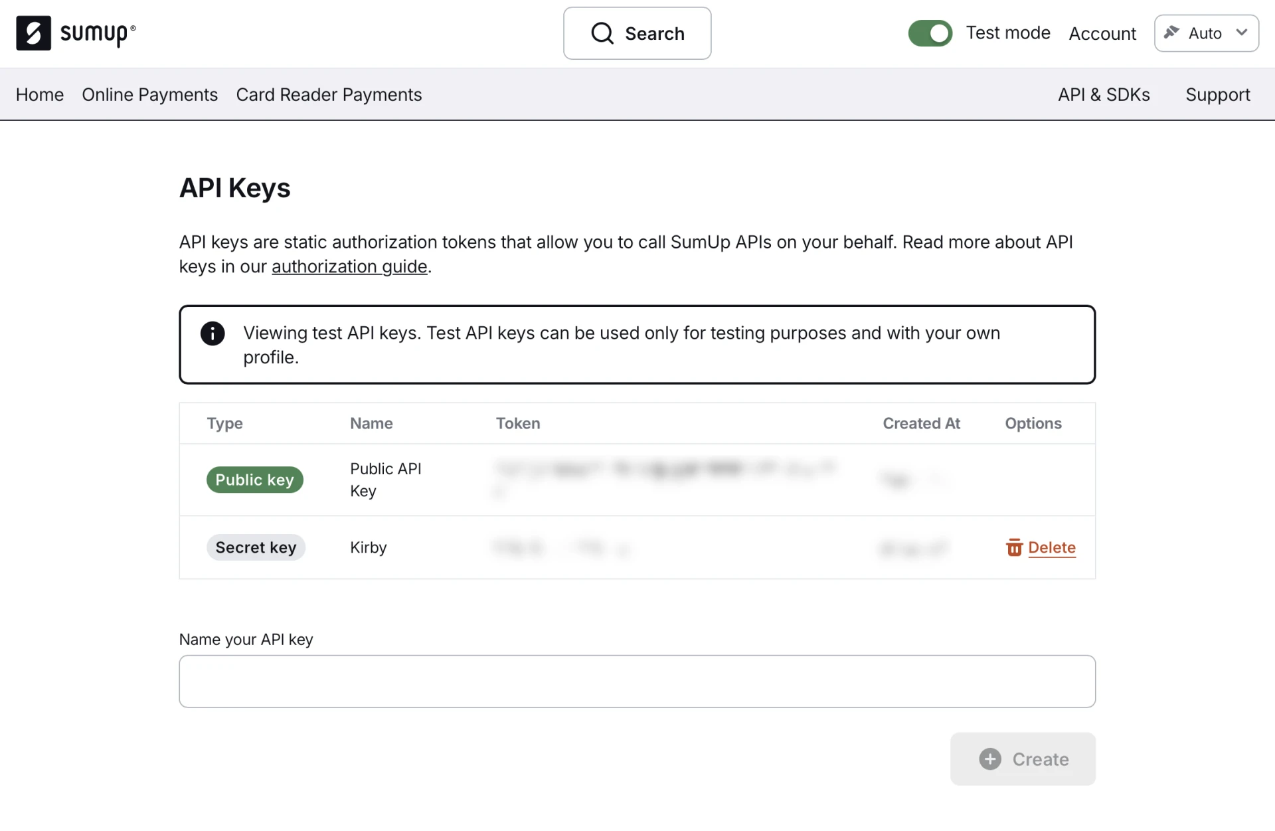Screen dimensions: 1275x831
Task: Go to Online Payments menu
Action: tap(149, 94)
